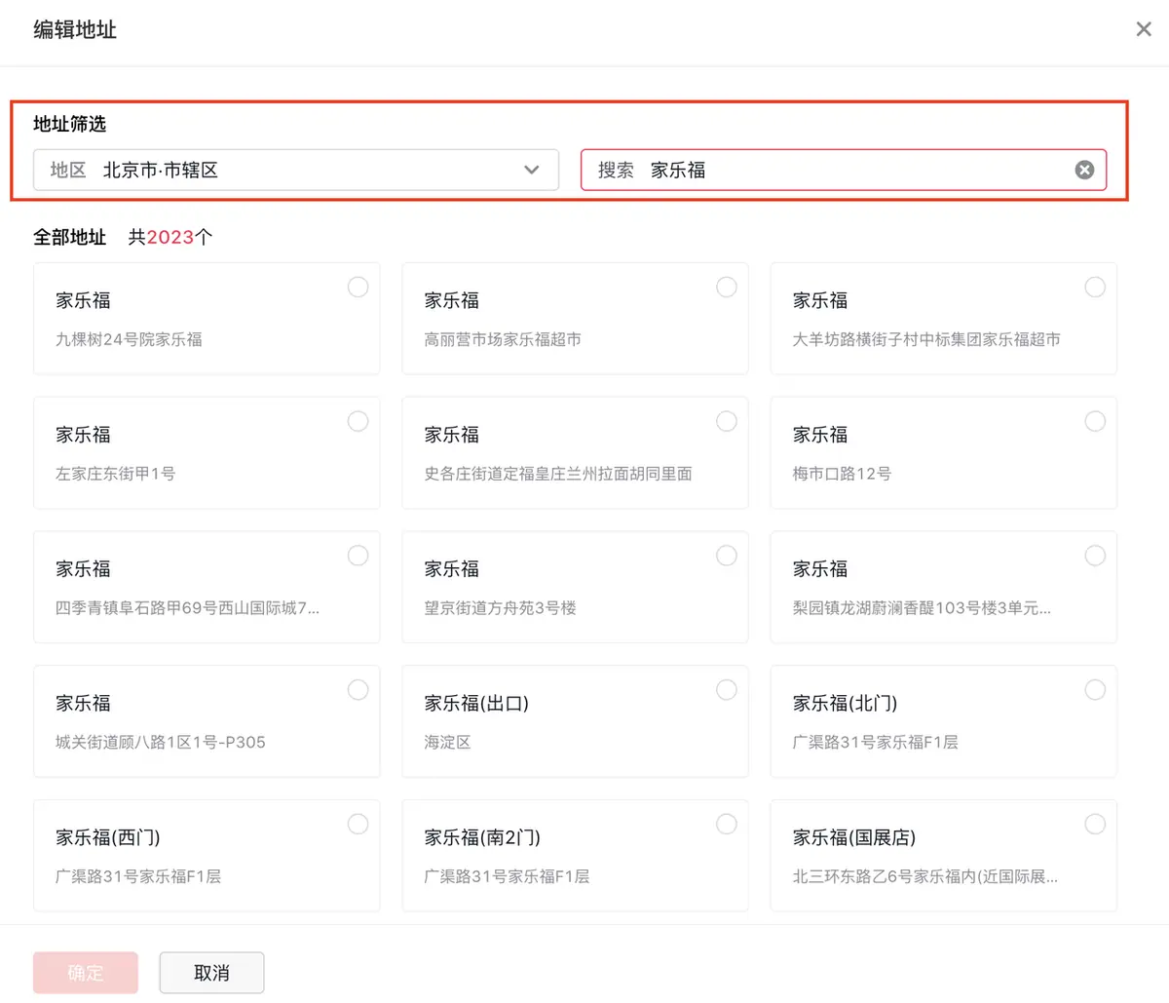The height and width of the screenshot is (1003, 1169).
Task: Select the radio for 四季青镇阜石路甲69号 address
Action: pos(358,556)
